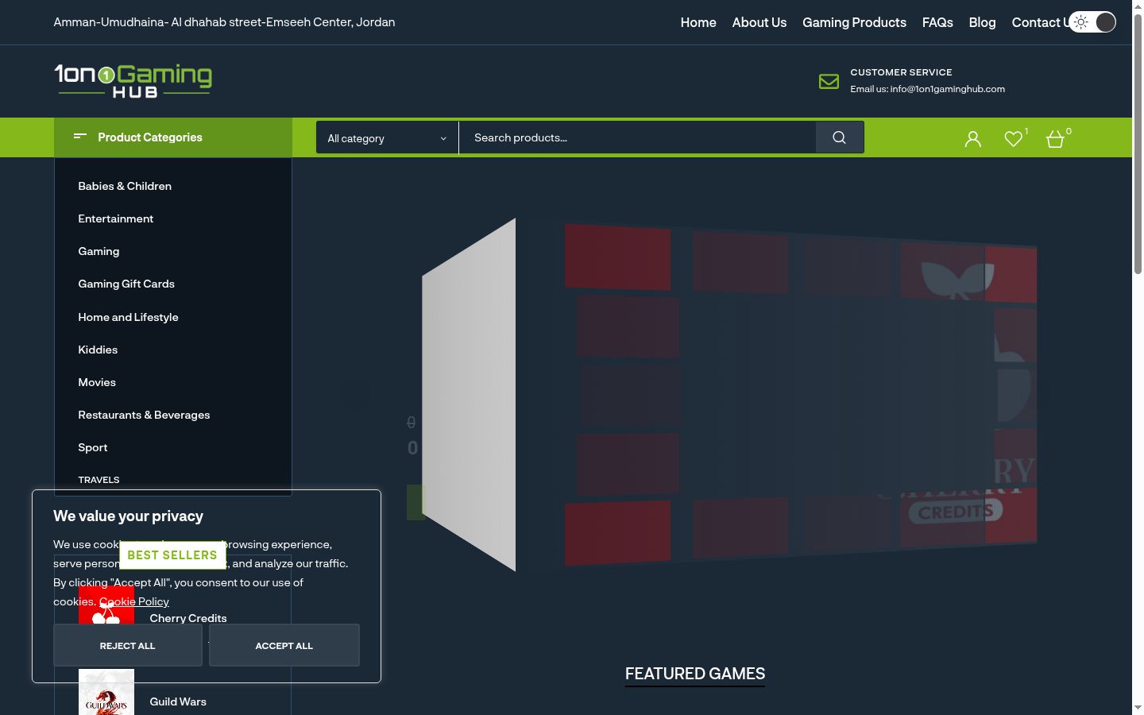Reject all cookies
The image size is (1144, 715).
[128, 645]
